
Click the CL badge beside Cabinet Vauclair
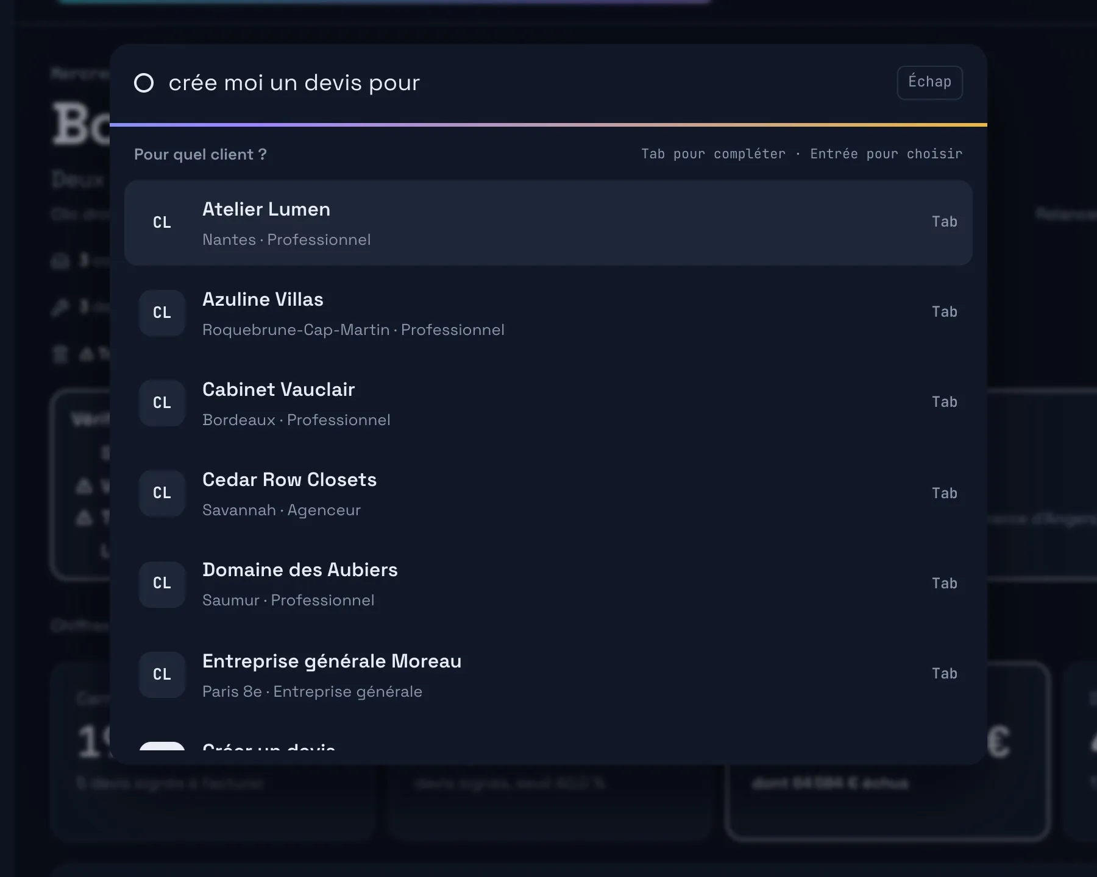pos(162,403)
